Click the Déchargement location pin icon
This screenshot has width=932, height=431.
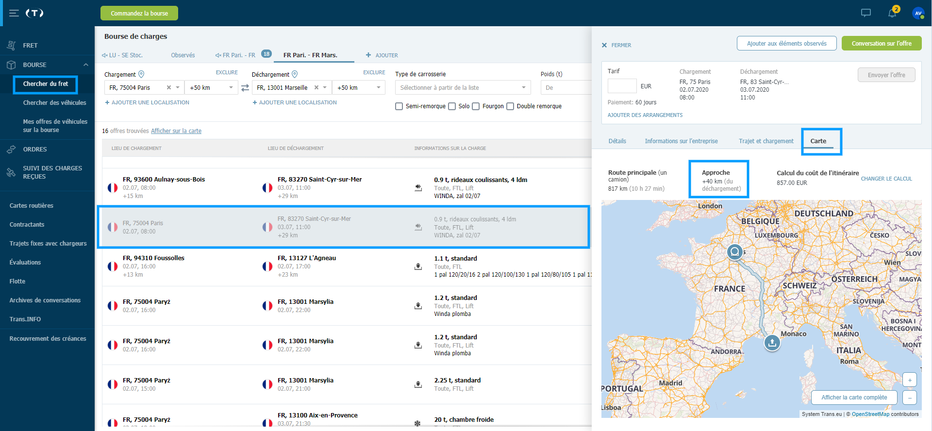click(x=295, y=74)
